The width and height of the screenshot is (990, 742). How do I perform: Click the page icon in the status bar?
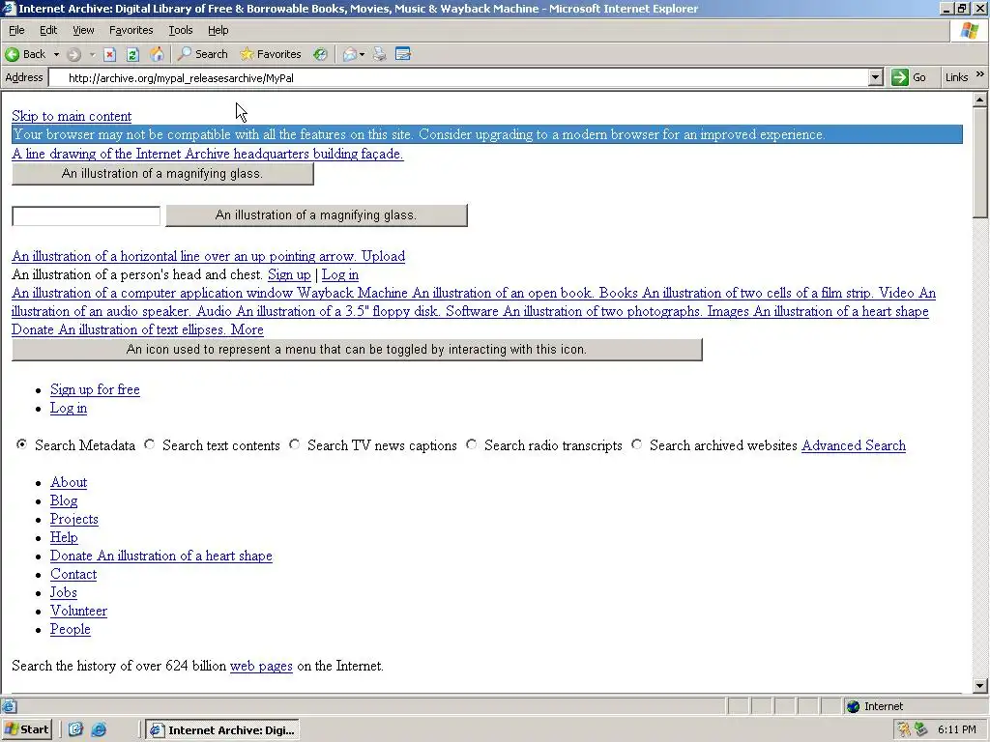[9, 706]
